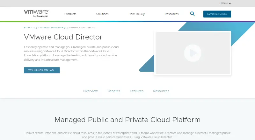Open the Solutions menu
This screenshot has width=255, height=140.
(102, 14)
